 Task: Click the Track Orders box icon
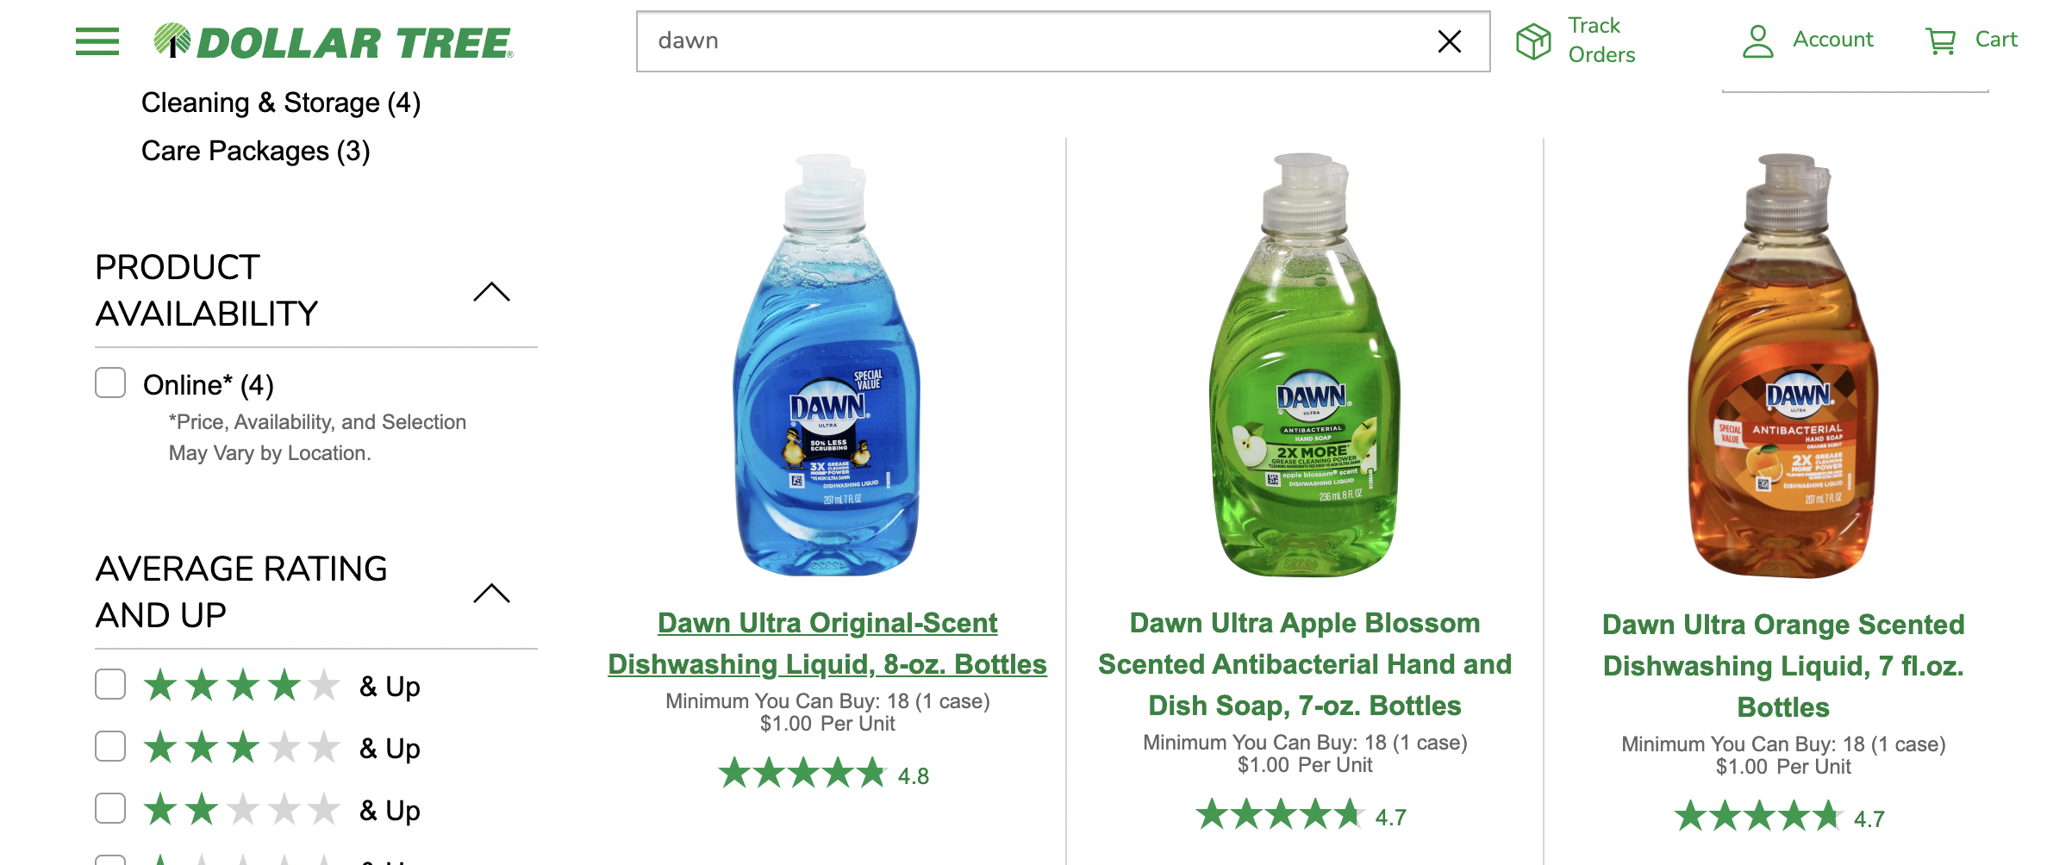(1533, 40)
